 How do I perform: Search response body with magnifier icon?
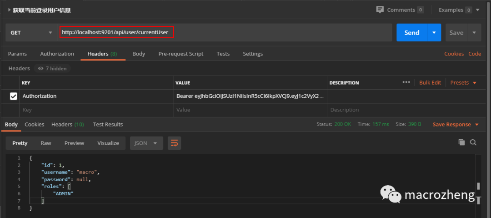click(x=473, y=142)
